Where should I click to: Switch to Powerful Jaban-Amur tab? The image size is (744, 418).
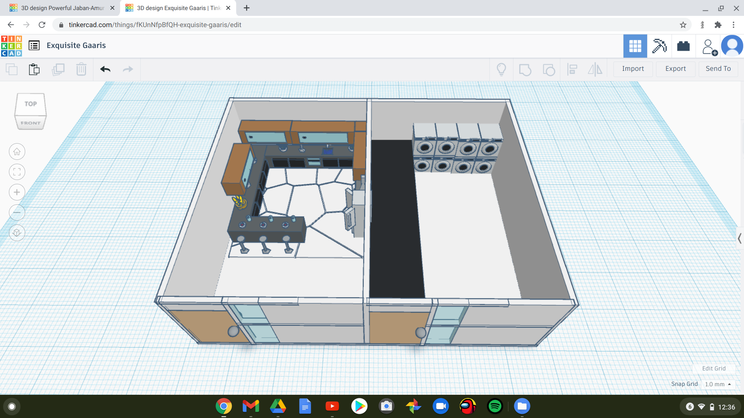pos(62,8)
